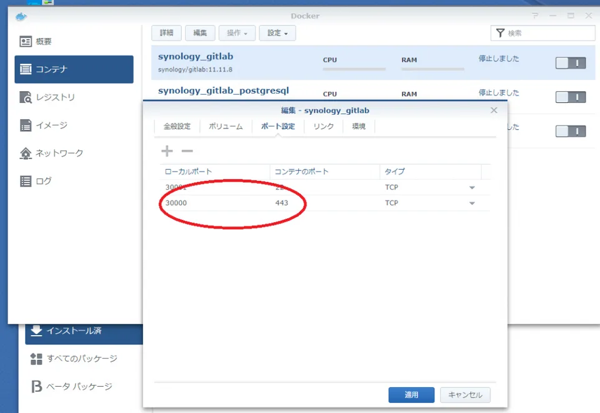Screen dimensions: 600x413
Task: Open インストール済 in Package Center window
Action: (84, 331)
